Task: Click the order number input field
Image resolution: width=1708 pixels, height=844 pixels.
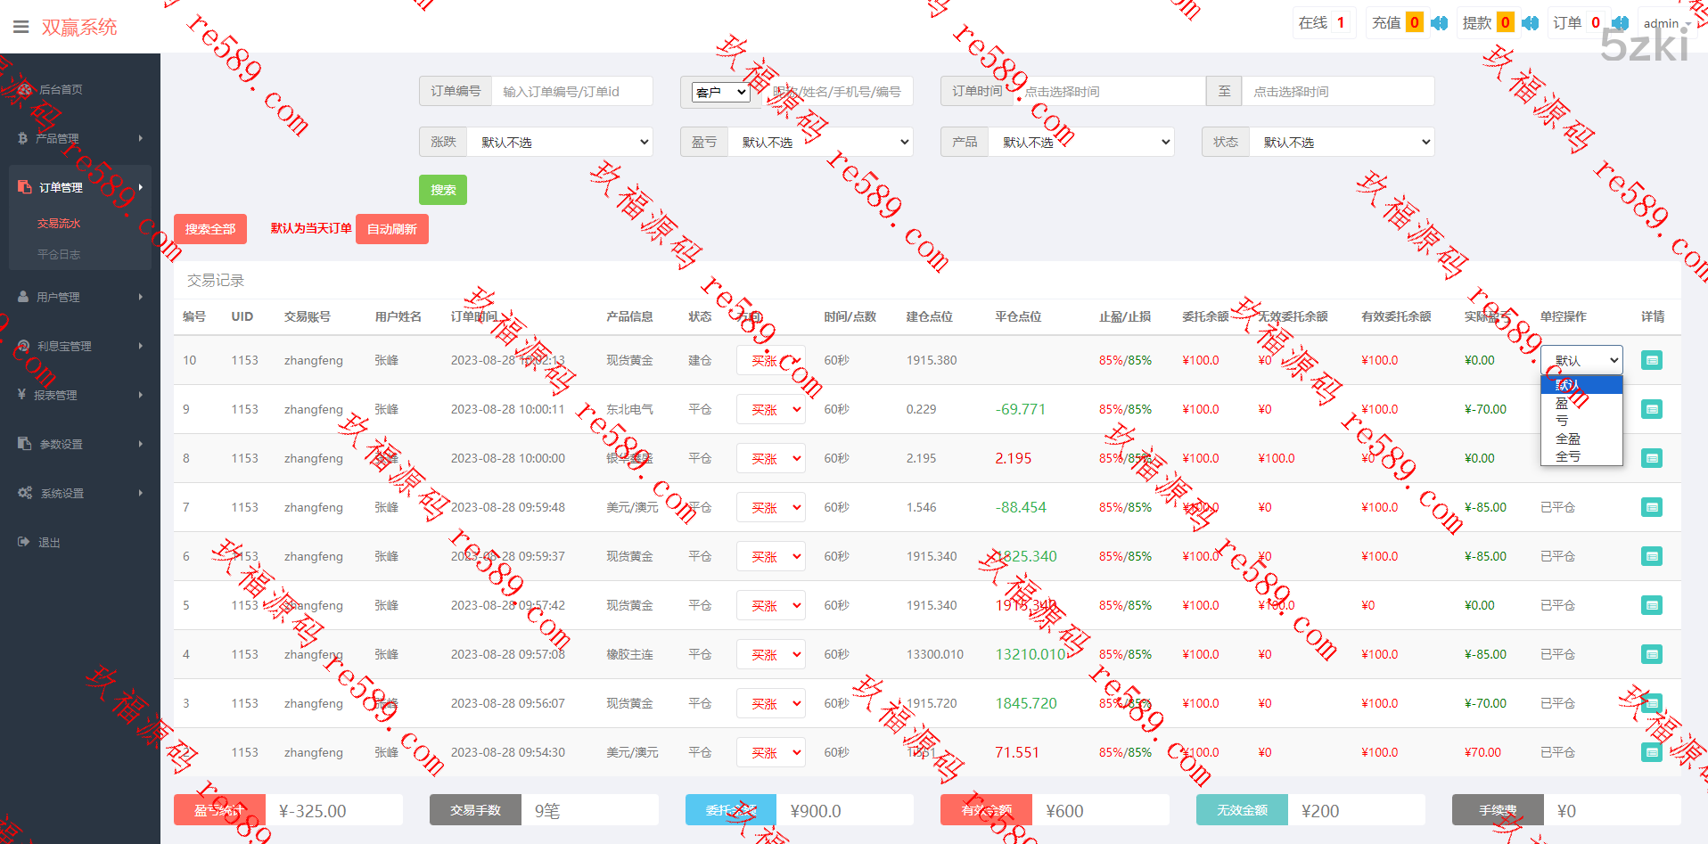Action: 571,92
